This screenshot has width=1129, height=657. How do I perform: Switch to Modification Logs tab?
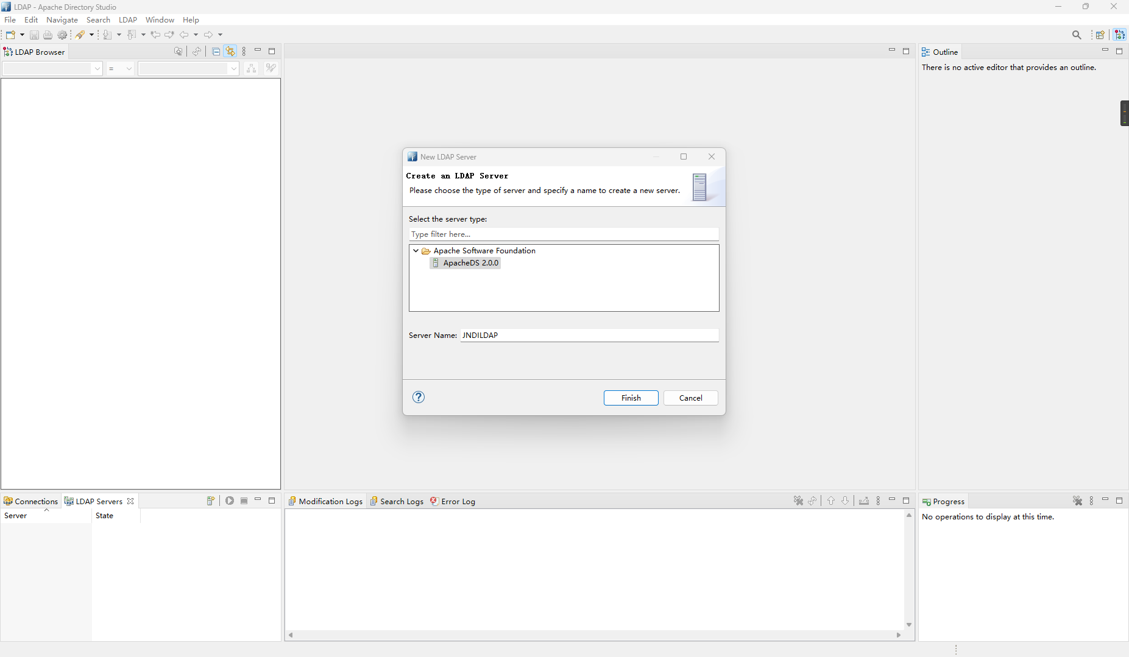click(325, 501)
